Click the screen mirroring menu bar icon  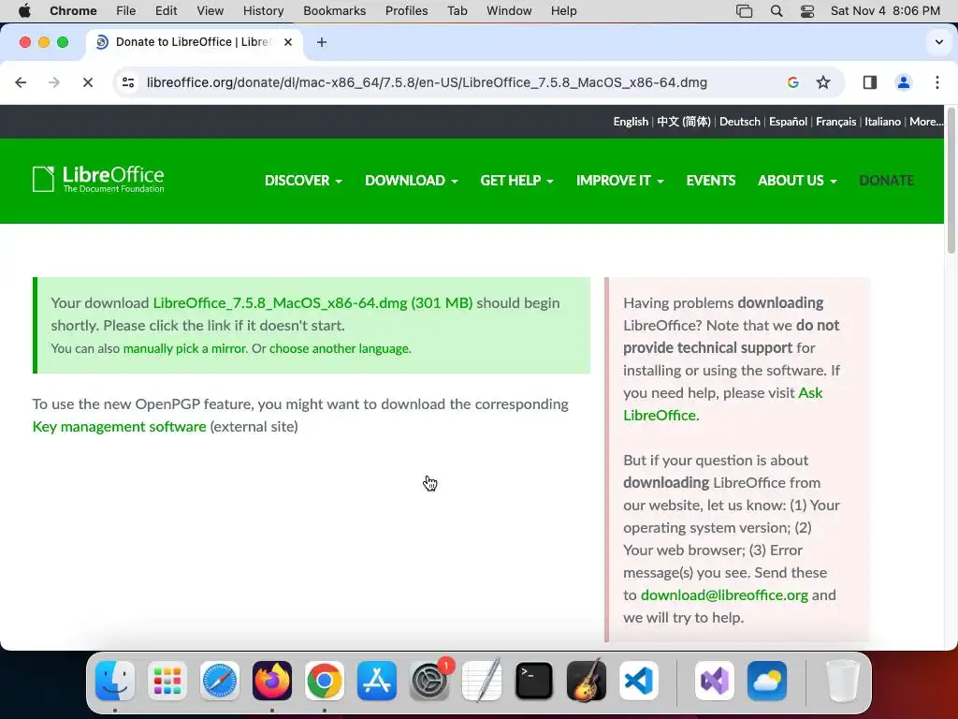(744, 11)
